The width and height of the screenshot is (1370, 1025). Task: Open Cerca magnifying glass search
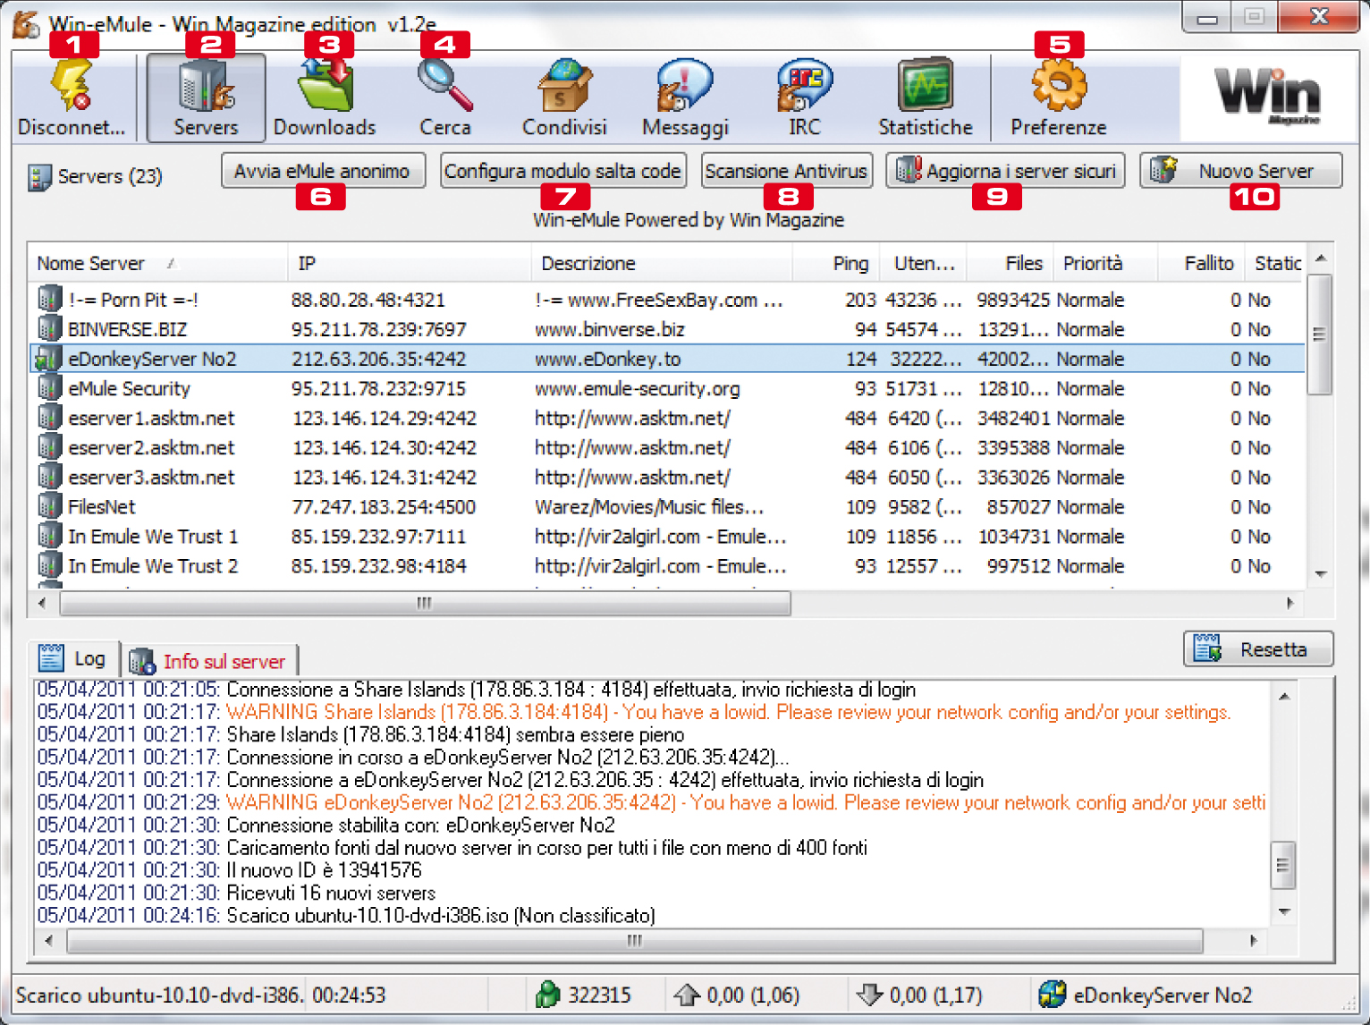(444, 86)
